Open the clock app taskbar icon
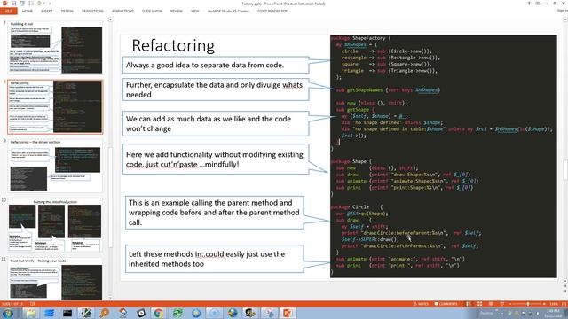The image size is (568, 319). tap(141, 313)
